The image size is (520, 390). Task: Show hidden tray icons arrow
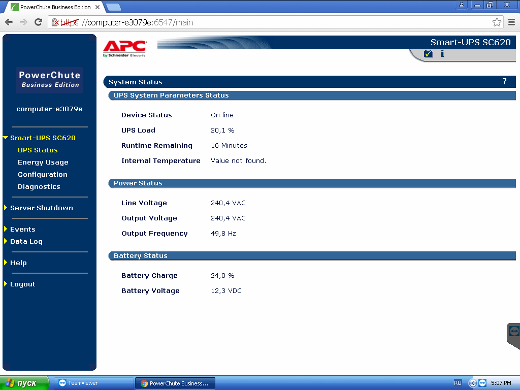click(473, 383)
